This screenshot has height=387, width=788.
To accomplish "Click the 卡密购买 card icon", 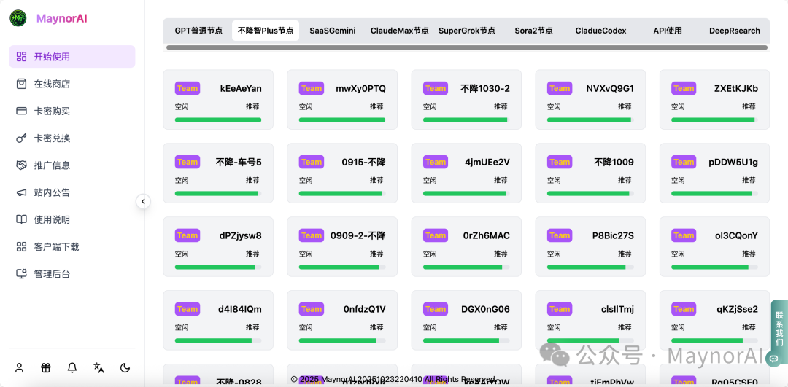I will 21,111.
